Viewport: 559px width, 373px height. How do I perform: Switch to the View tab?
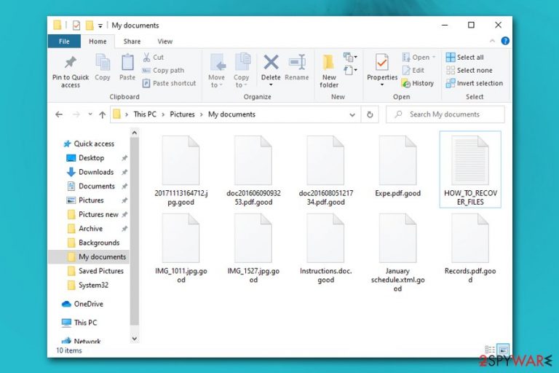(x=165, y=42)
